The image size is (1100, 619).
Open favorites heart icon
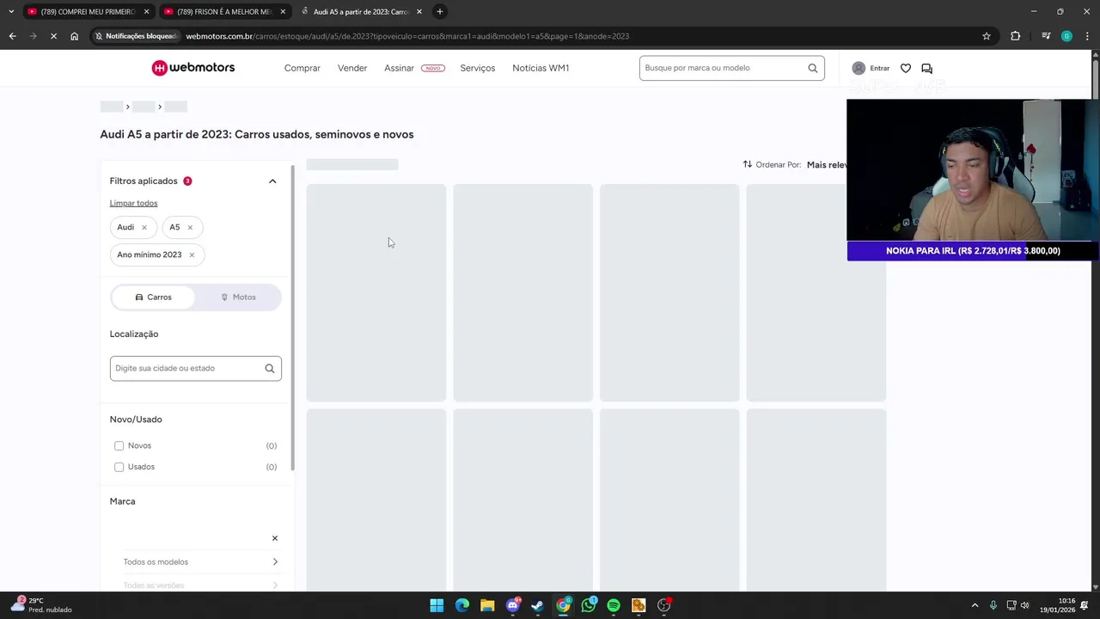(x=906, y=68)
